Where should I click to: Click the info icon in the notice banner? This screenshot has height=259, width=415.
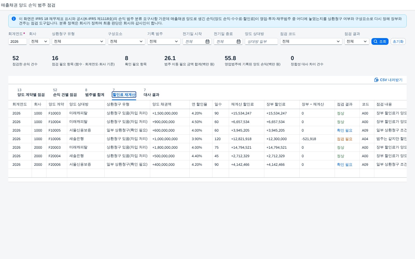click(14, 19)
